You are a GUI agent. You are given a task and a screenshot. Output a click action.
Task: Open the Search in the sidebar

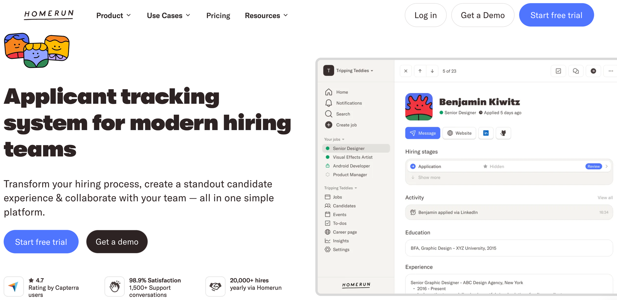(x=342, y=114)
